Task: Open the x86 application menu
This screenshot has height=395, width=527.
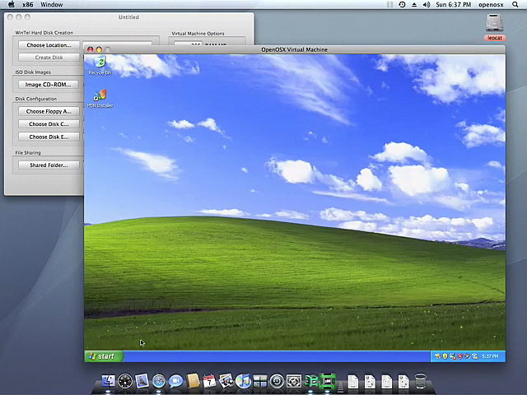Action: click(28, 5)
